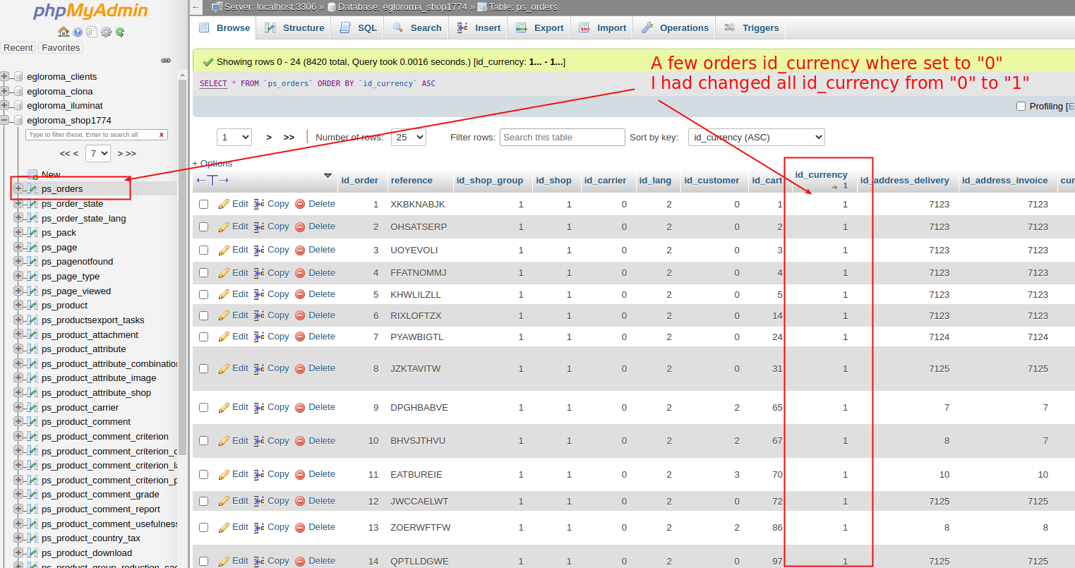Enable the Profiling checkbox
Image resolution: width=1075 pixels, height=568 pixels.
(1021, 107)
